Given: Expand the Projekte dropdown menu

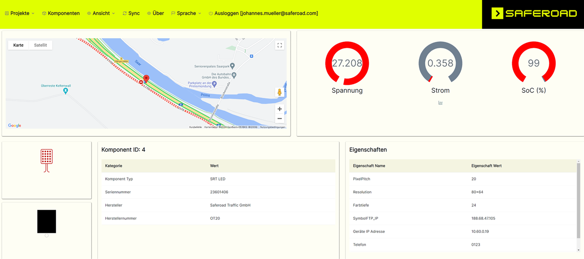Looking at the screenshot, I should pyautogui.click(x=20, y=13).
